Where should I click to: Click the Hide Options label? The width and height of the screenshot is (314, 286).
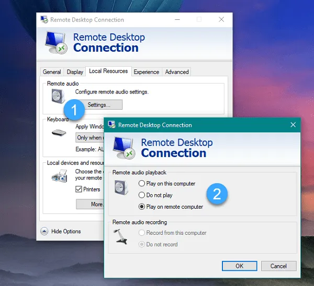(x=66, y=231)
